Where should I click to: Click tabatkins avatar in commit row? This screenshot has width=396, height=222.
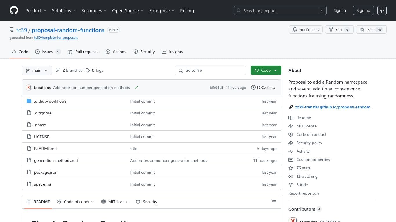pyautogui.click(x=29, y=88)
